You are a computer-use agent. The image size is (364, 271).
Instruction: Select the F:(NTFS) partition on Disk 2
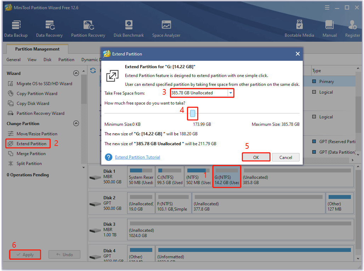point(174,203)
